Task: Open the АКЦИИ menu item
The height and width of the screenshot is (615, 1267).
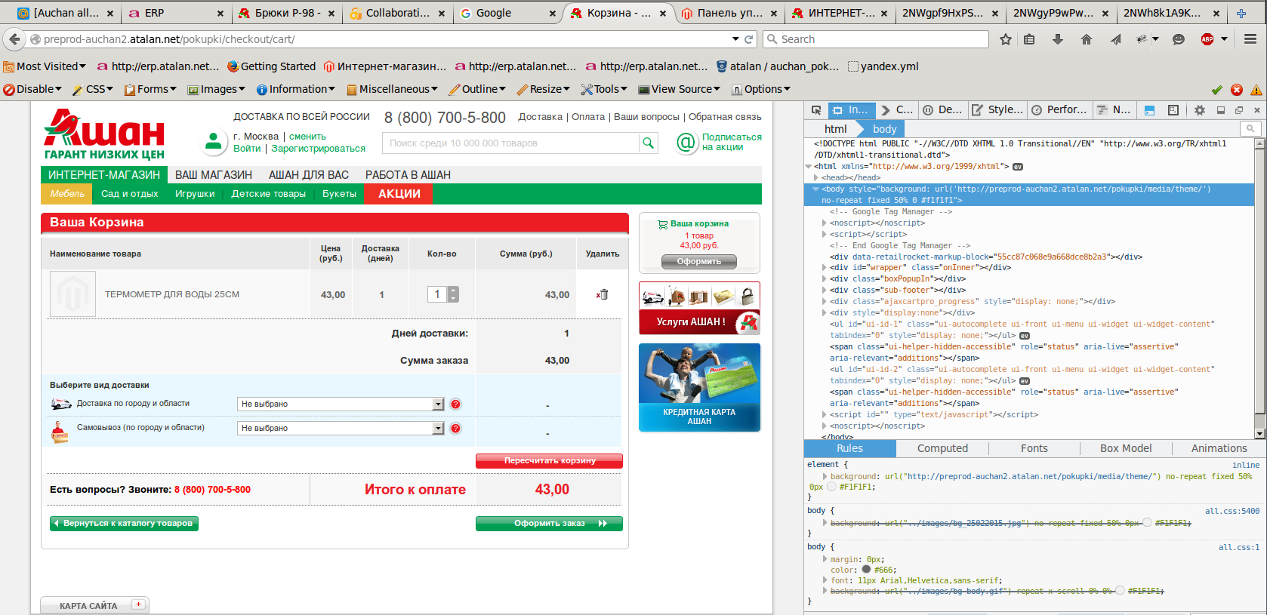Action: tap(399, 194)
